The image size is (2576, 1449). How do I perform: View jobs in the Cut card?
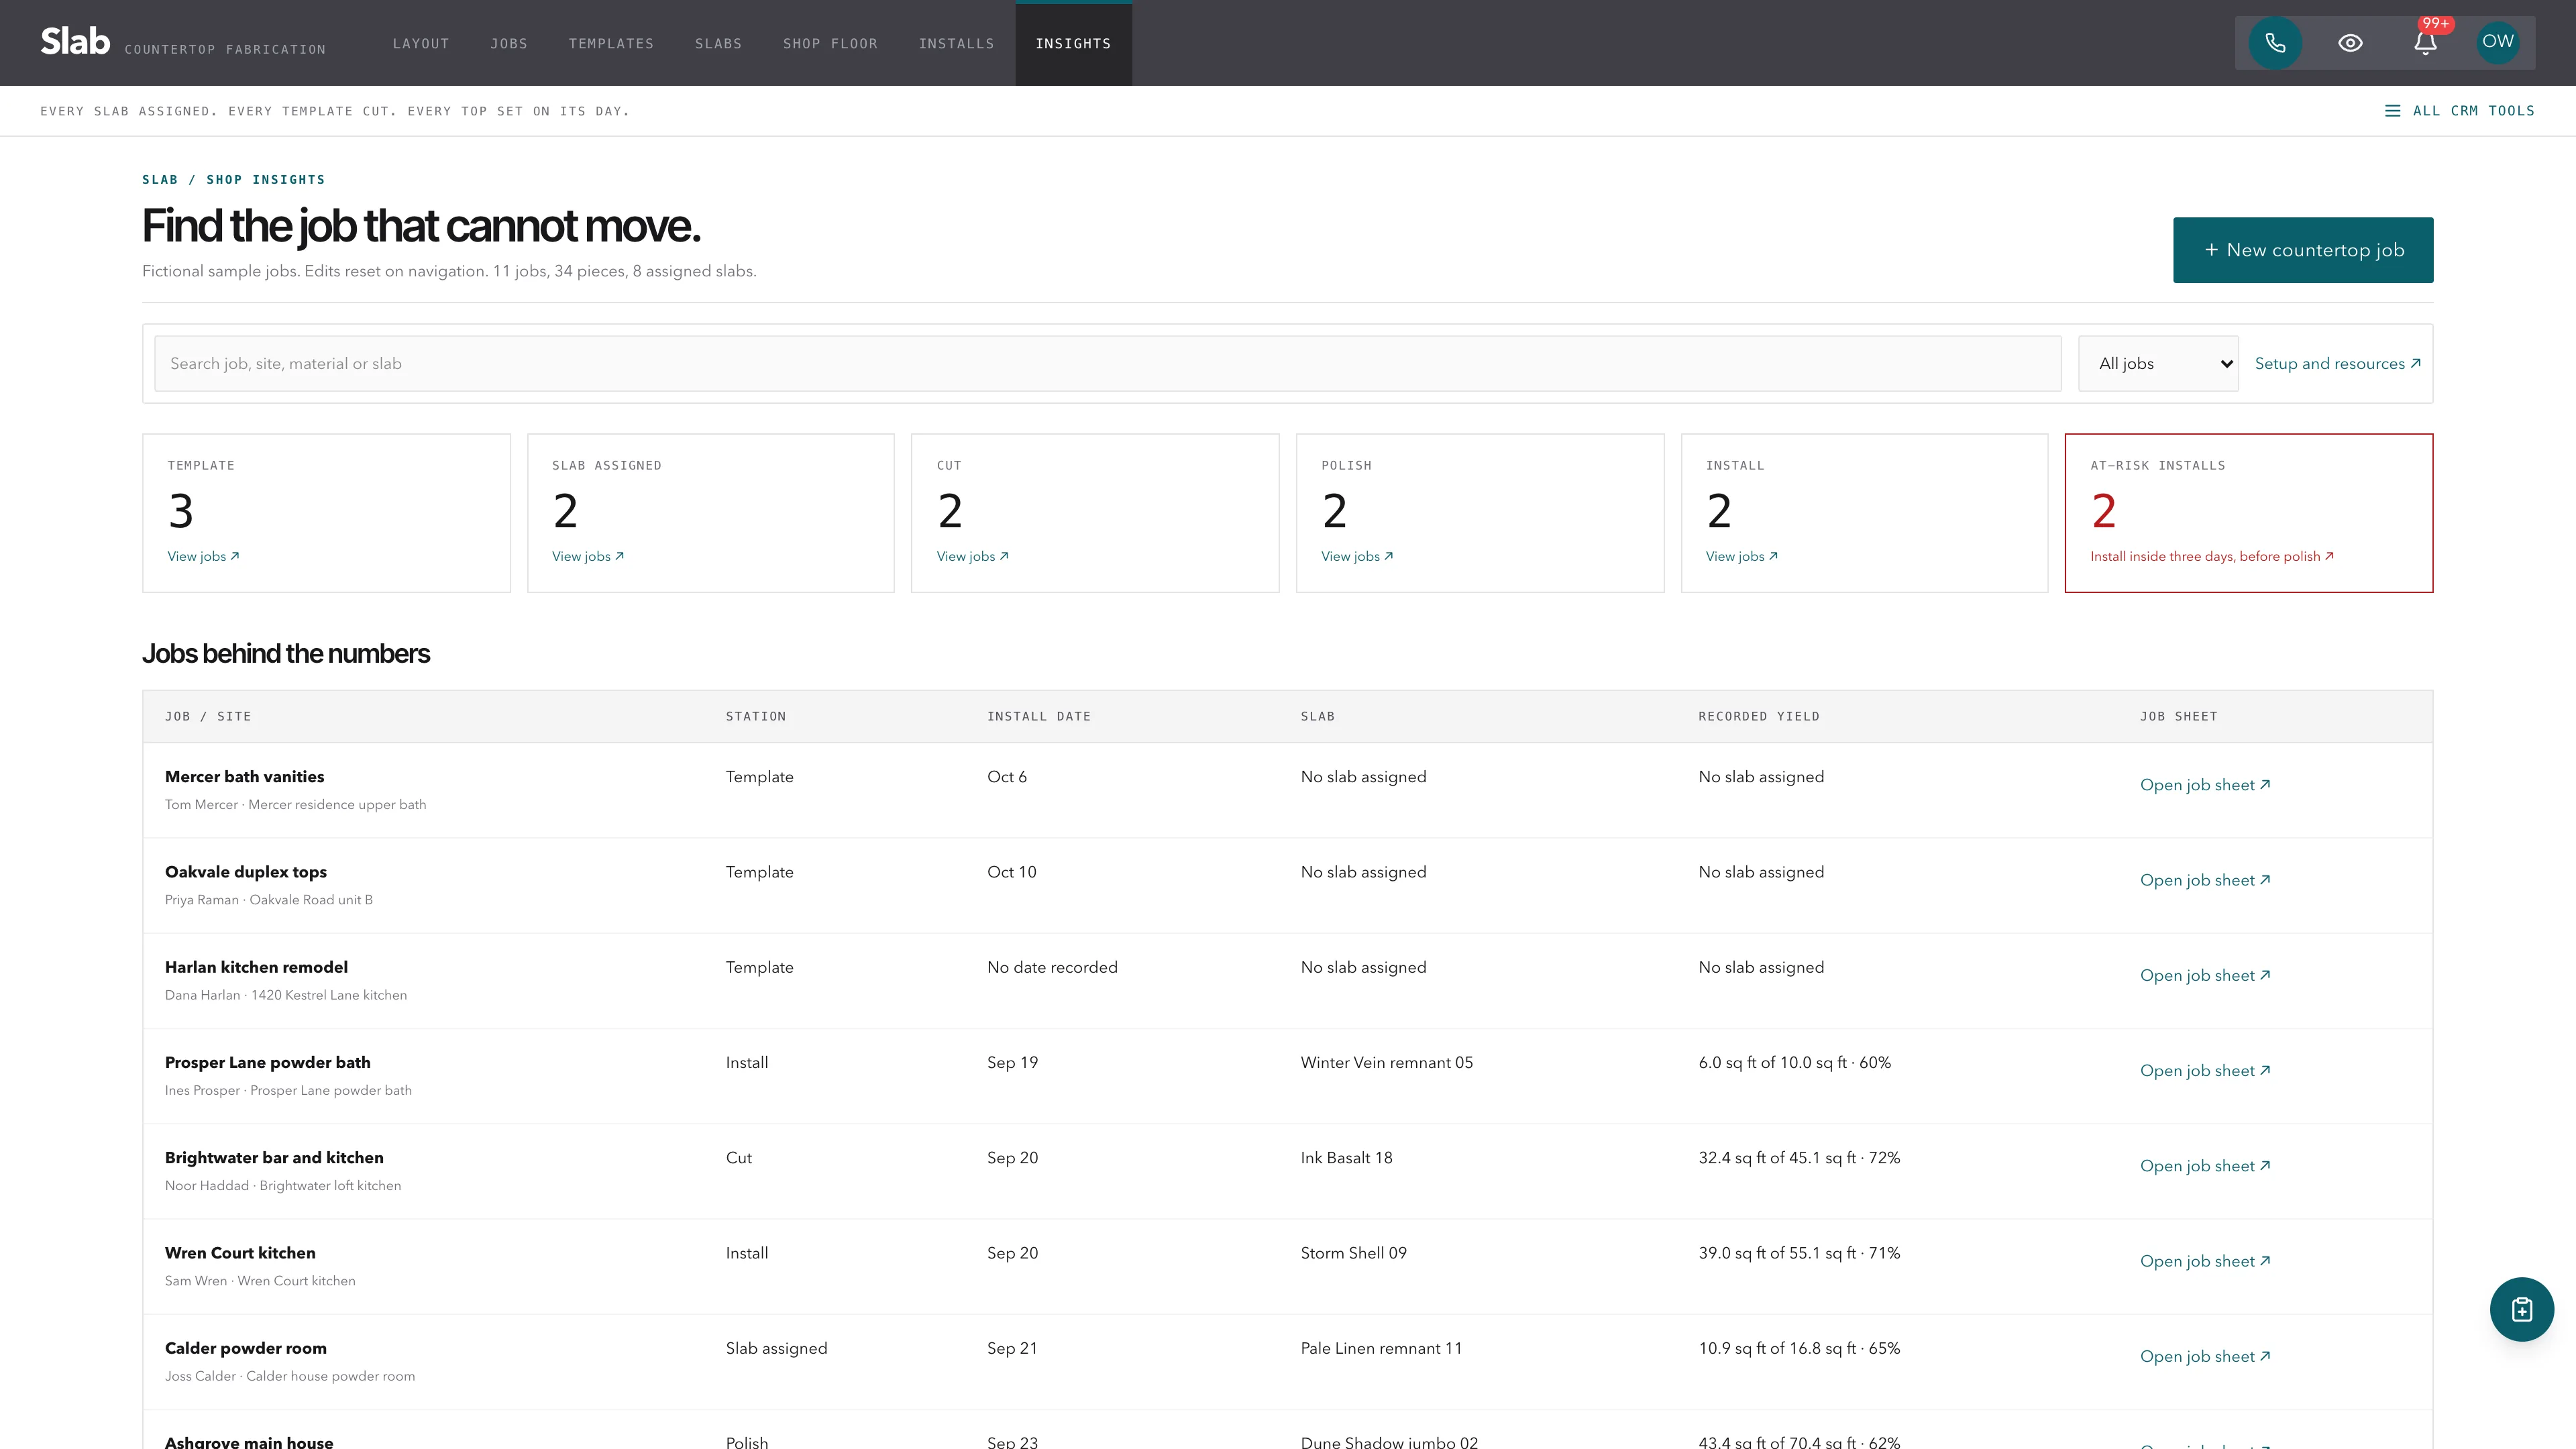[x=972, y=557]
